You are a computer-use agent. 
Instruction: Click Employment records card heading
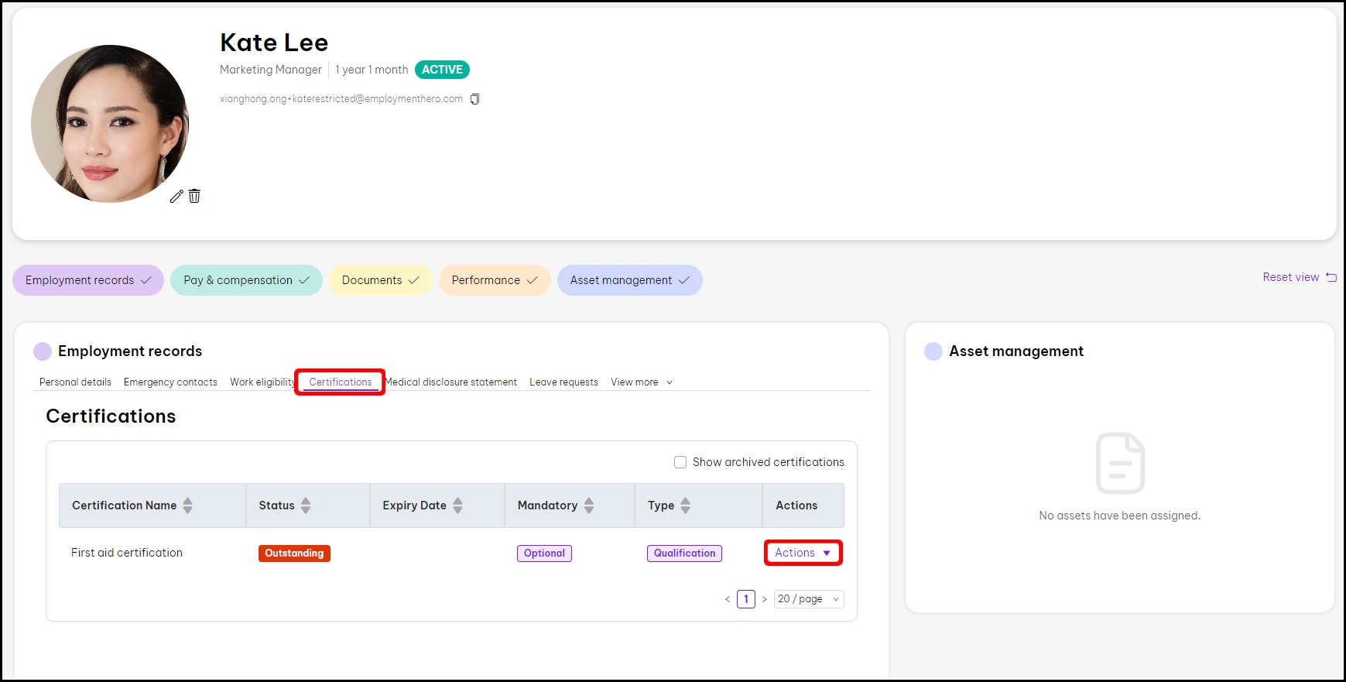point(130,351)
